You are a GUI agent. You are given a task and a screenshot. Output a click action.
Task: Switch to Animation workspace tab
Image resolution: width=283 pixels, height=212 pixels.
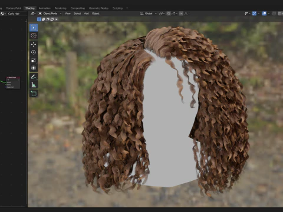tap(45, 8)
